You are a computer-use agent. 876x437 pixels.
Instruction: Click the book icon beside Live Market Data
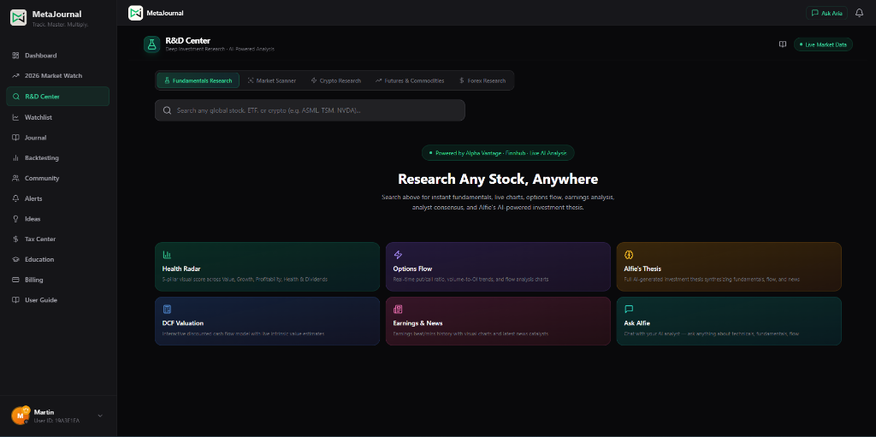tap(783, 44)
